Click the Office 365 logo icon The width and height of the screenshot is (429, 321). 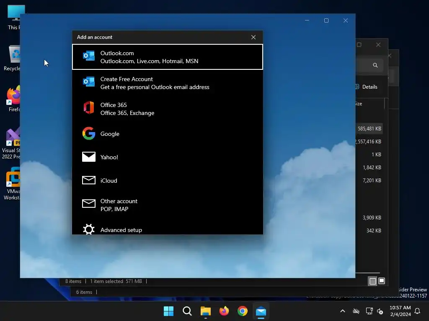89,107
